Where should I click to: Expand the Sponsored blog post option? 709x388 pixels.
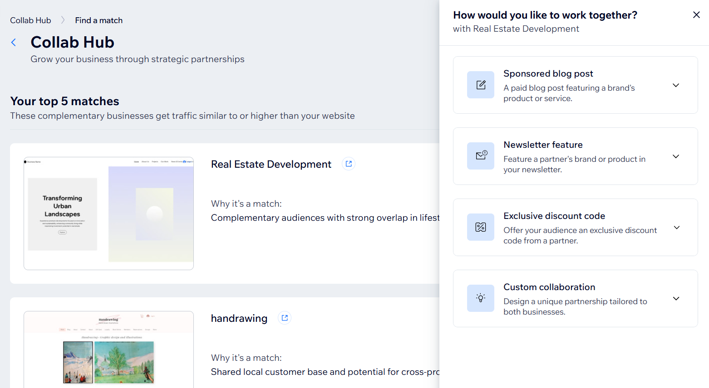point(676,85)
